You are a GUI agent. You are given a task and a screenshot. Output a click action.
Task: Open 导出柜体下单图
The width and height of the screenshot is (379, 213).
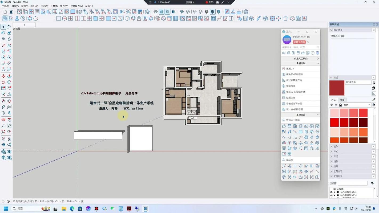pos(301,104)
